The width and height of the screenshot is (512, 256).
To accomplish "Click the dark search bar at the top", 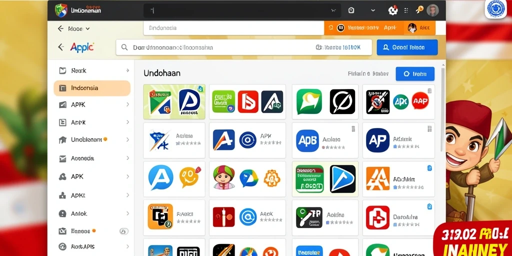I will [242, 10].
